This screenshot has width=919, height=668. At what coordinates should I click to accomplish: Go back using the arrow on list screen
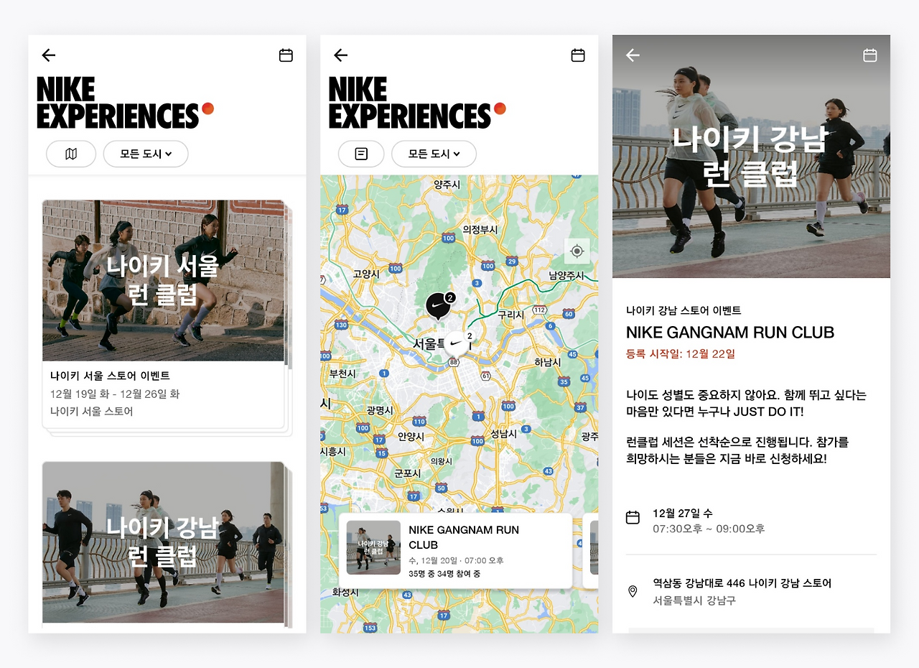pyautogui.click(x=49, y=55)
